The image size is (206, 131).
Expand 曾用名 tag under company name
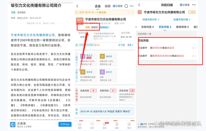tap(95, 27)
